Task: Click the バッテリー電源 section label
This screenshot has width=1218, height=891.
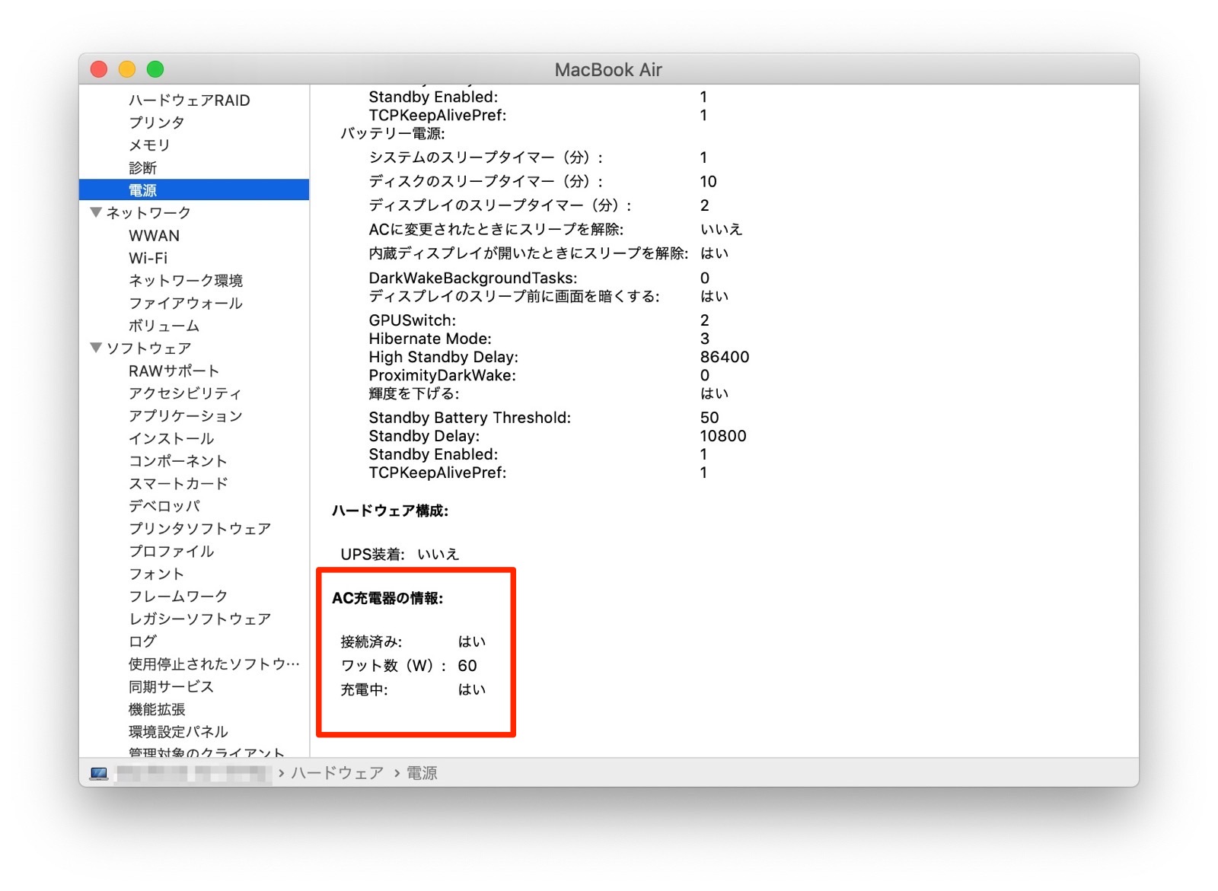Action: pos(392,133)
